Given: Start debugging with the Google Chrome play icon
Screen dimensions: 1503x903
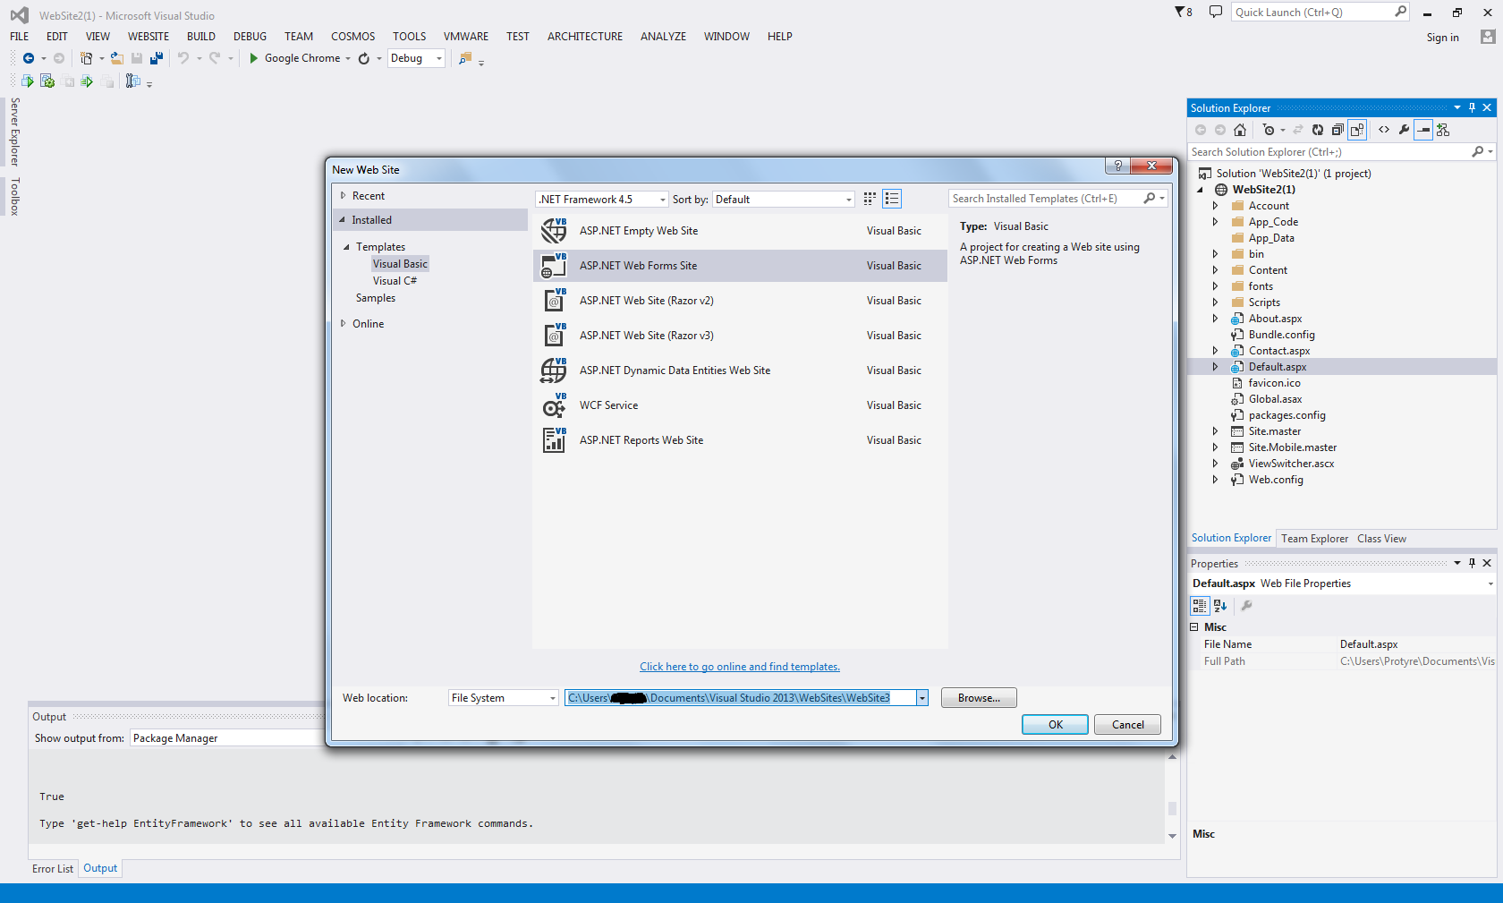Looking at the screenshot, I should coord(254,57).
